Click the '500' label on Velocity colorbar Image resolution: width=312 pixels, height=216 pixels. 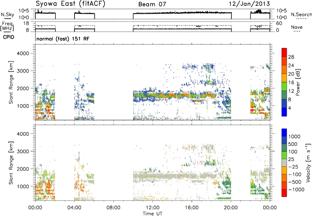pyautogui.click(x=293, y=144)
